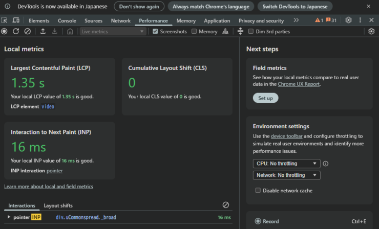This screenshot has width=379, height=229.
Task: Click the clear recording icon
Action: 28,32
